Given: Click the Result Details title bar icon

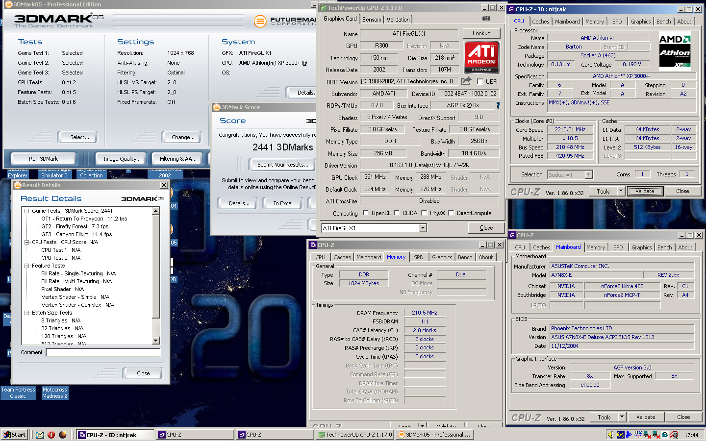Looking at the screenshot, I should coord(18,185).
